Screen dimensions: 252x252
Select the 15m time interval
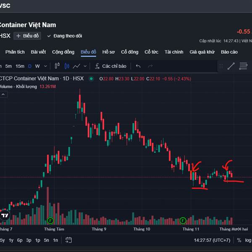[20, 66]
